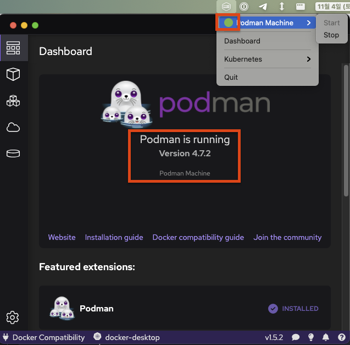
Task: Click the 'Podman is running' status text
Action: (x=185, y=140)
